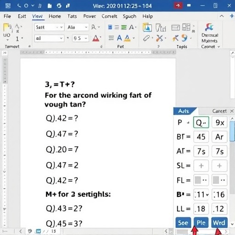Click the side panel vertical scrollbar thumb
Image resolution: width=235 pixels, height=235 pixels.
(232, 131)
